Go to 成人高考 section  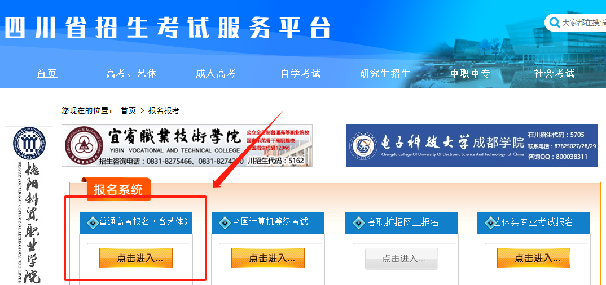(216, 73)
